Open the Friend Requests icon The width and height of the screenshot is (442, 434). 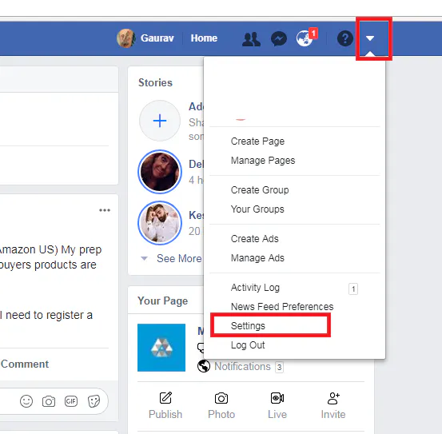coord(251,39)
